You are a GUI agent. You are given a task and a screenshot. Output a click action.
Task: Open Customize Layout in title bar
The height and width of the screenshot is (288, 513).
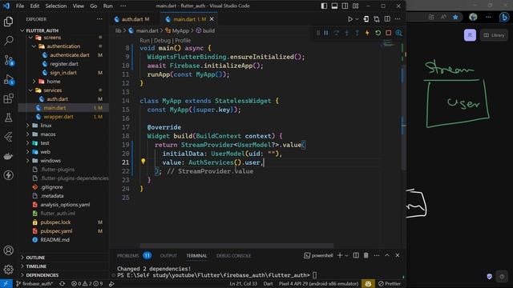(x=356, y=6)
